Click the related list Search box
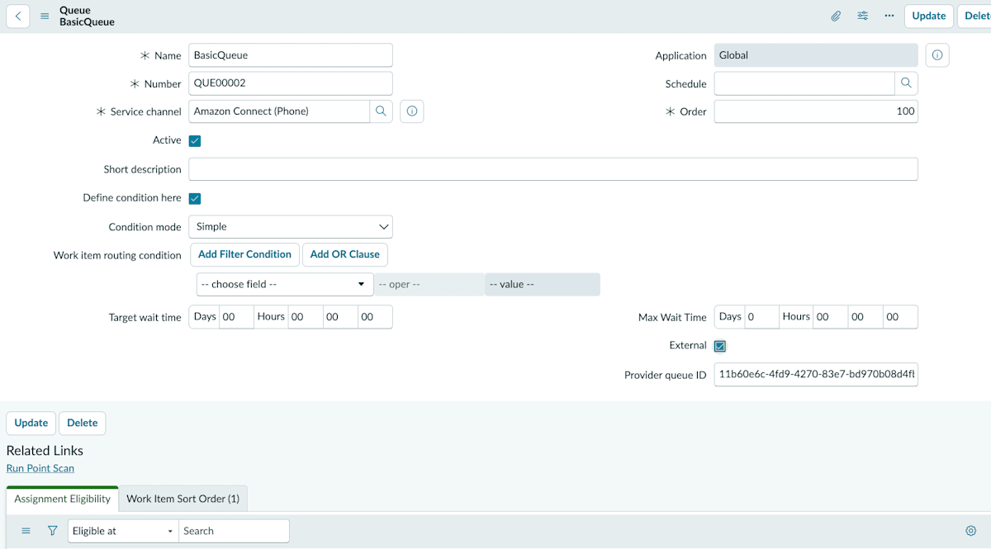 [235, 531]
